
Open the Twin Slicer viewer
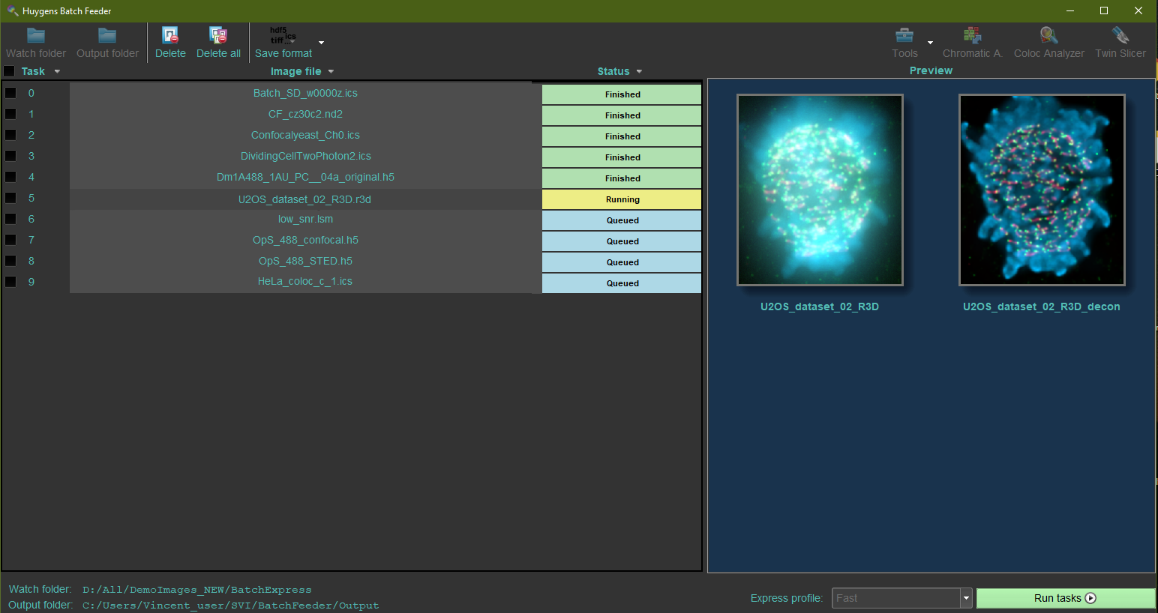click(1120, 43)
